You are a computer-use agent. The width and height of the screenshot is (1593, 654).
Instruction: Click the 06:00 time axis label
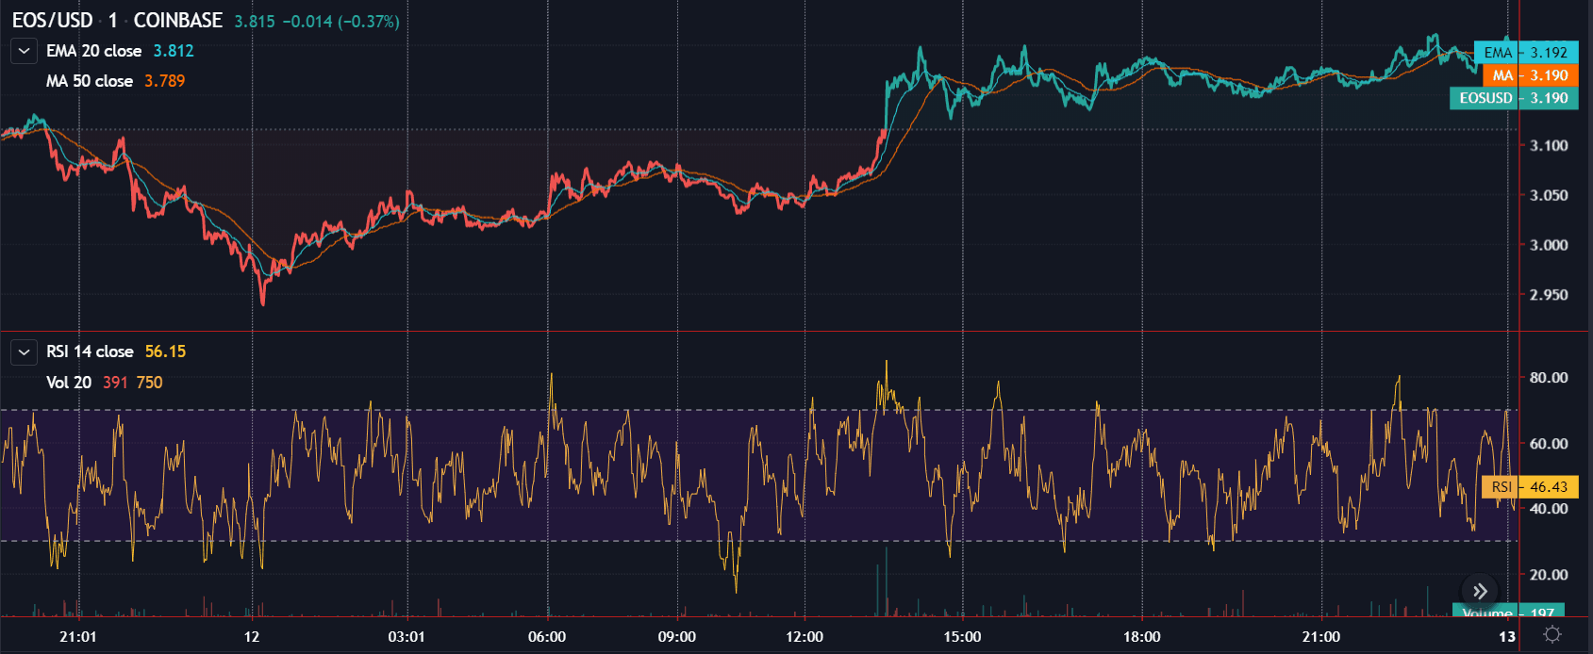point(547,637)
